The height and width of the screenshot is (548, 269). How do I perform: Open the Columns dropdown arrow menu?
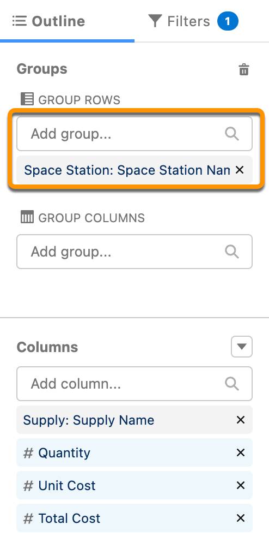click(242, 347)
